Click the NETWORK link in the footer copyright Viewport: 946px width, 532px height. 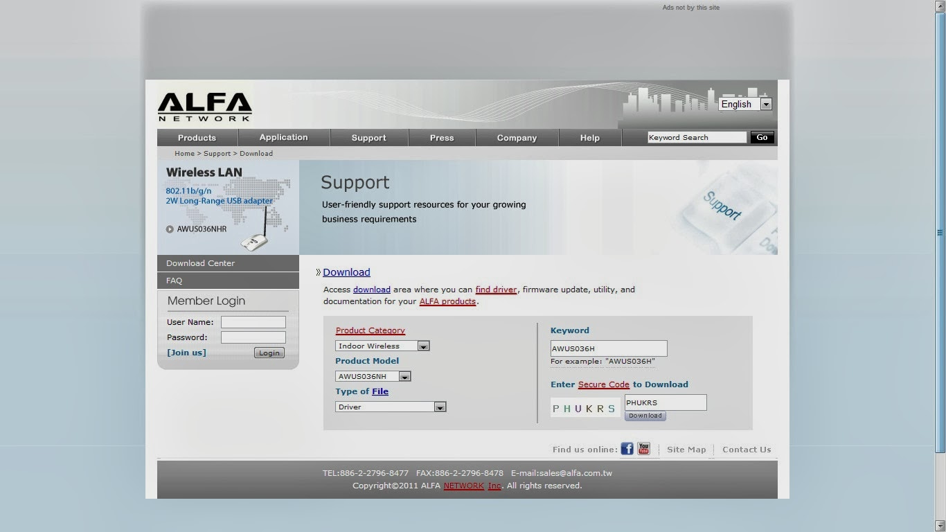pos(463,486)
